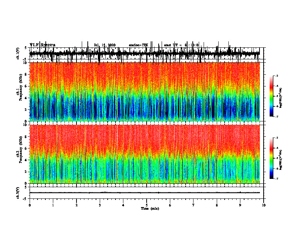Click the "Time (min)" x-axis label
The height and width of the screenshot is (230, 297).
[150, 209]
